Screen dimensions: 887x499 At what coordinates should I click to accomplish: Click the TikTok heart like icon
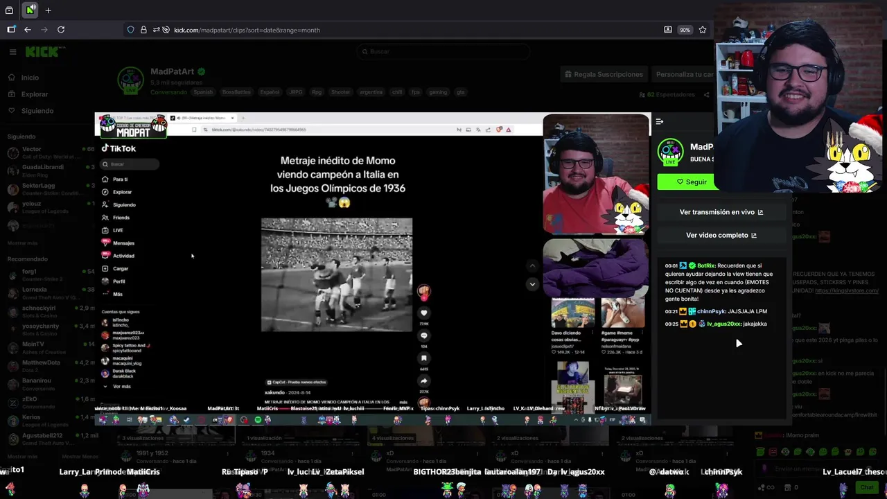pos(424,313)
